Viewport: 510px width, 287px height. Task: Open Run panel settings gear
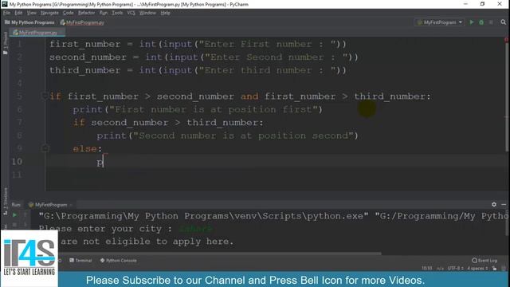pos(494,204)
